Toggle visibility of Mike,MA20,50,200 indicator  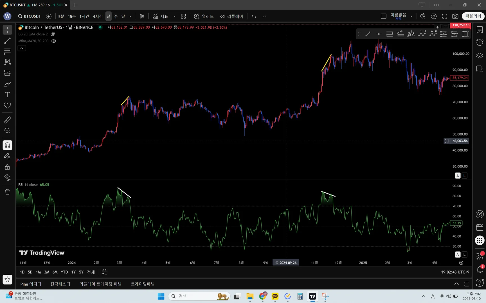54,41
